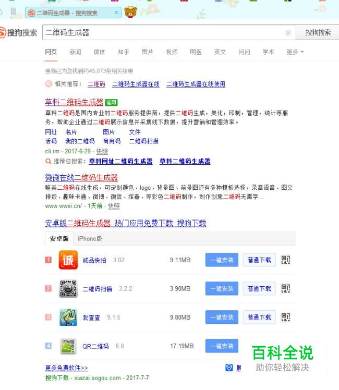Clear the search box with the X icon
This screenshot has height=390, width=339.
288,32
